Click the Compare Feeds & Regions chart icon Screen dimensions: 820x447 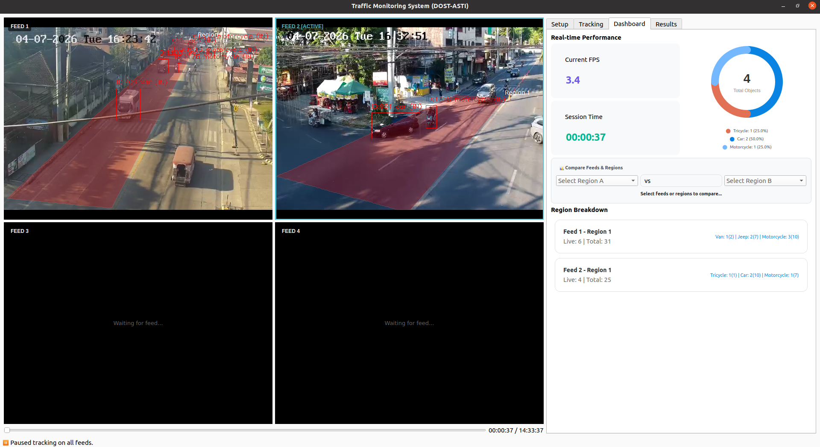click(x=562, y=168)
